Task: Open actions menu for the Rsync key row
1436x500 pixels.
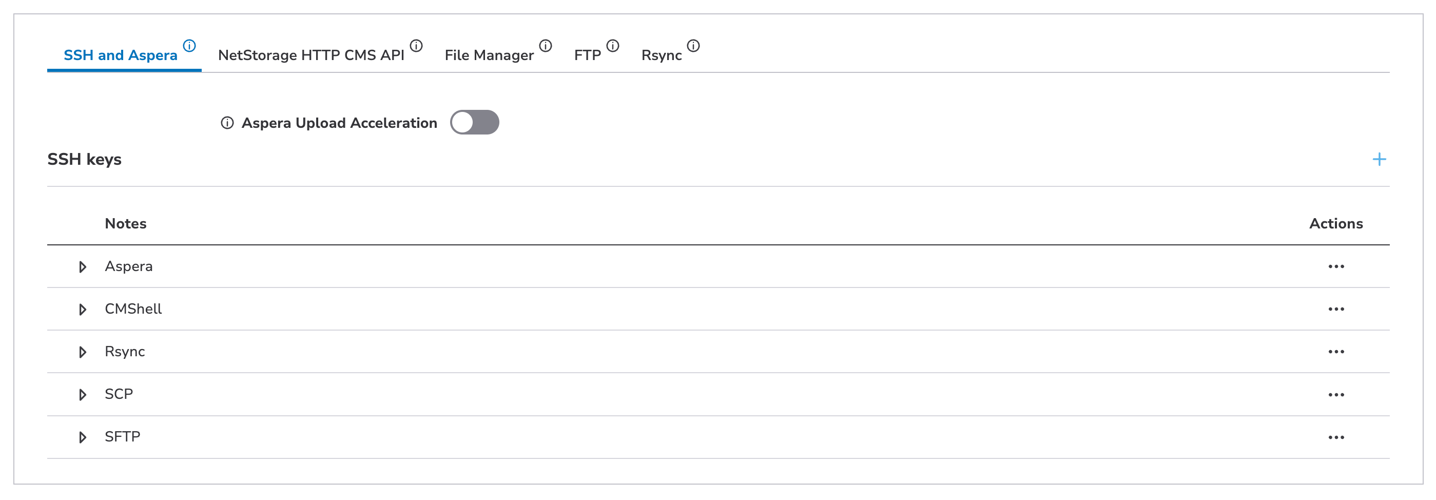Action: tap(1335, 352)
